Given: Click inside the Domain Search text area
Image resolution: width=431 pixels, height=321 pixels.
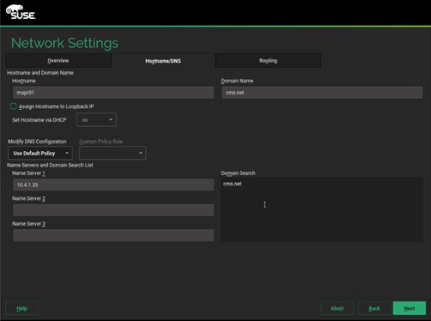Looking at the screenshot, I should (322, 209).
